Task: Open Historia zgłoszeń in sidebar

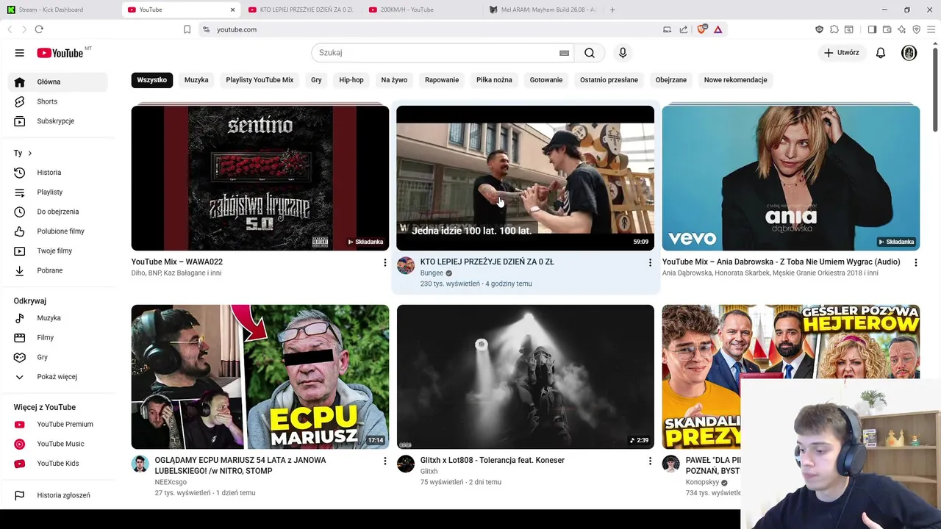Action: click(57, 495)
